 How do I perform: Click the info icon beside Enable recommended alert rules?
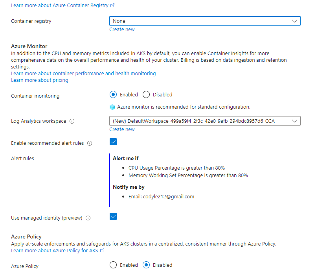(90, 143)
